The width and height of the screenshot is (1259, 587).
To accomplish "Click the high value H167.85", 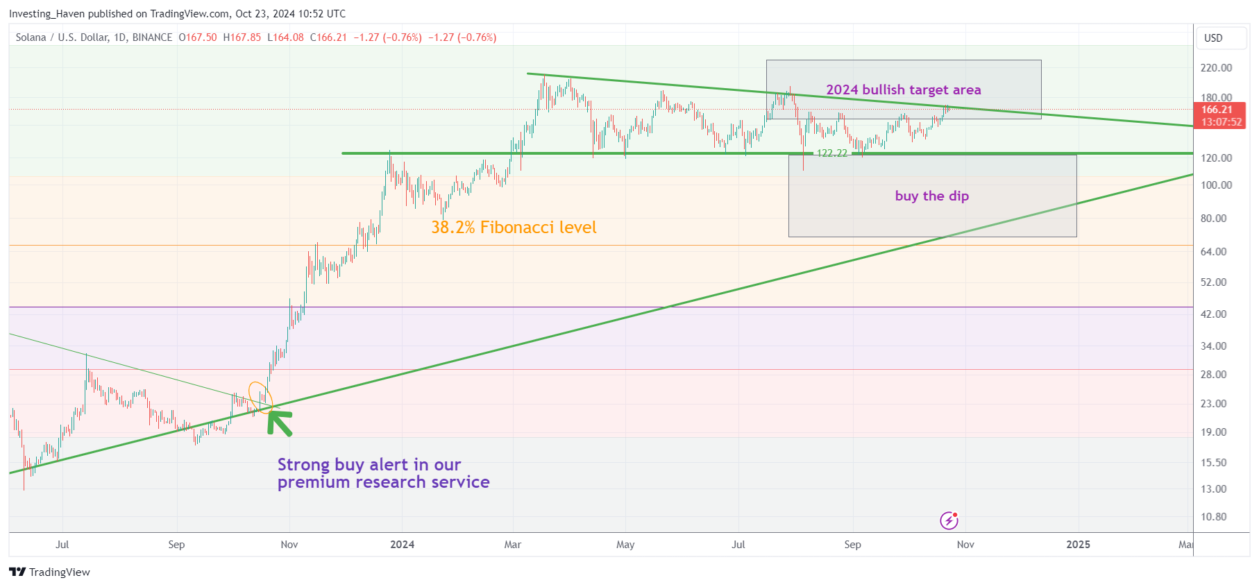I will (x=242, y=37).
